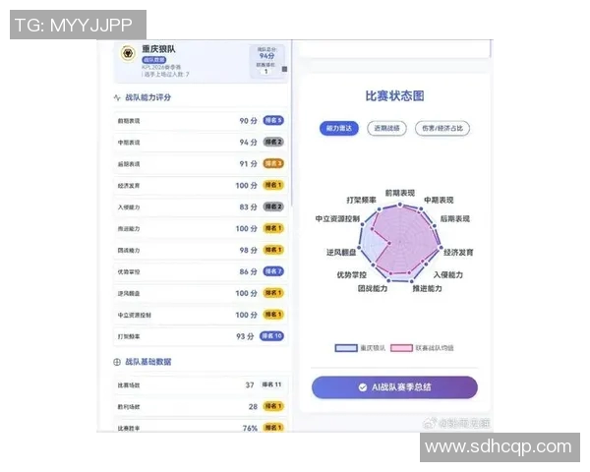The width and height of the screenshot is (590, 472).
Task: Click the 排名 1 badge in 经济发育 row
Action: point(273,185)
